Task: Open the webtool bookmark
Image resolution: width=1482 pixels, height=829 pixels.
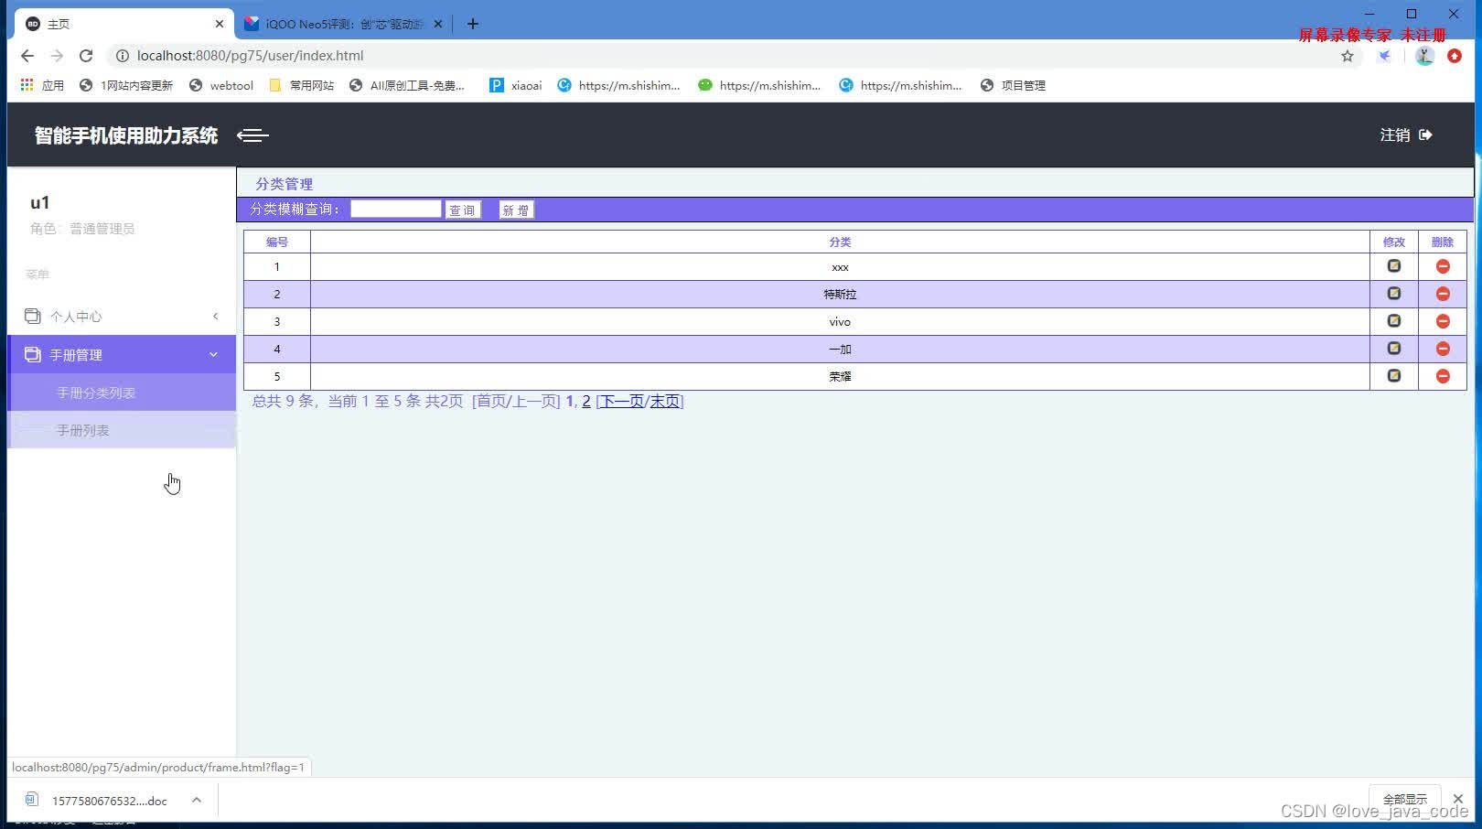Action: 221,85
